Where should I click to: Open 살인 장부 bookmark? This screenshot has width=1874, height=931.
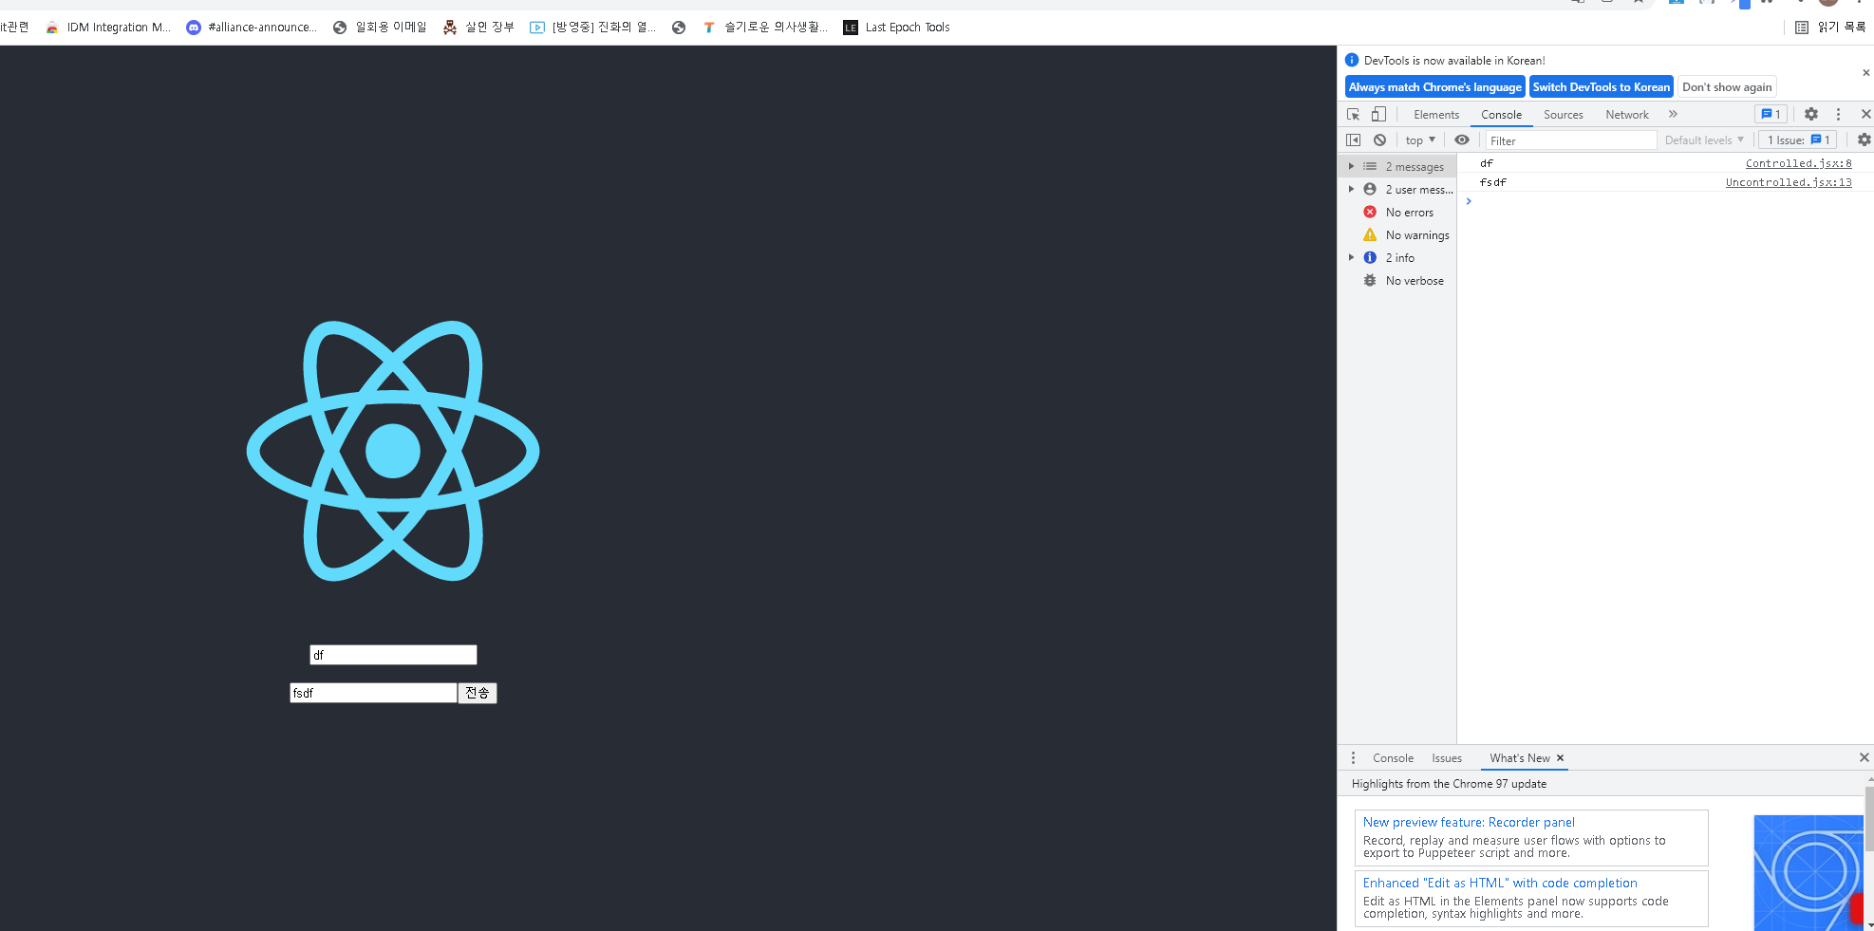[x=478, y=28]
